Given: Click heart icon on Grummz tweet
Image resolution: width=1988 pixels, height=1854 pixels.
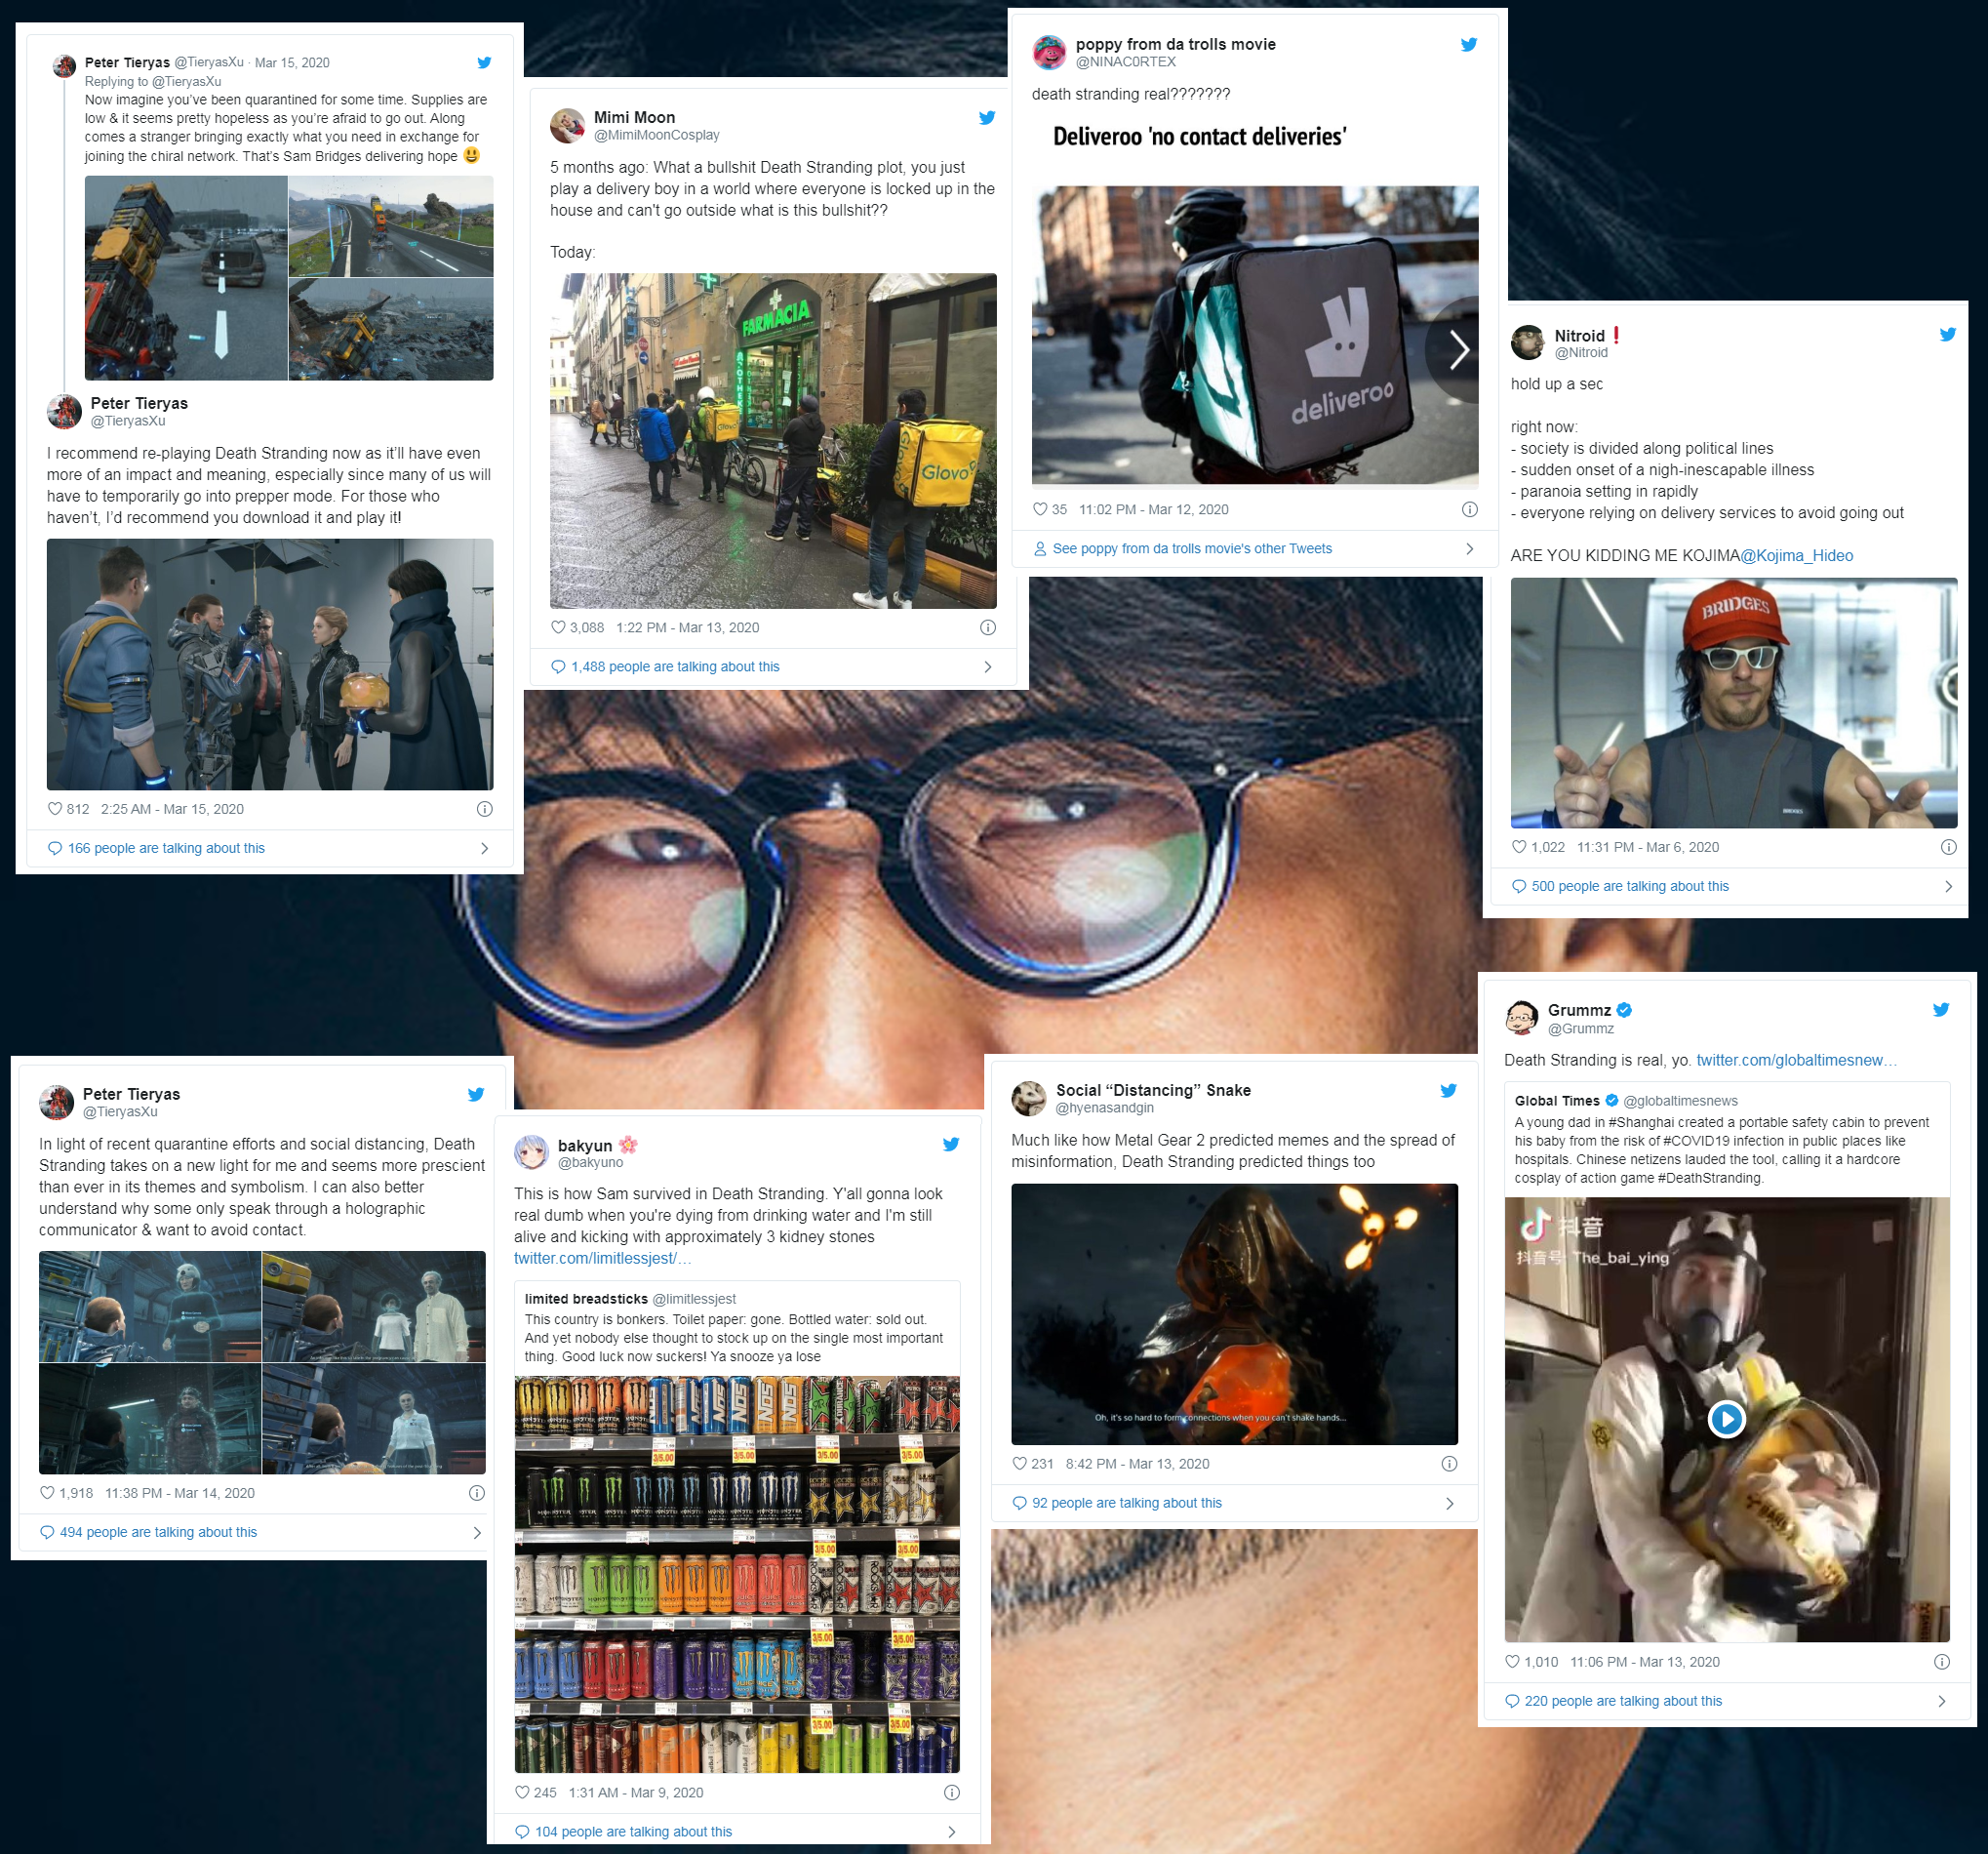Looking at the screenshot, I should tap(1512, 1661).
